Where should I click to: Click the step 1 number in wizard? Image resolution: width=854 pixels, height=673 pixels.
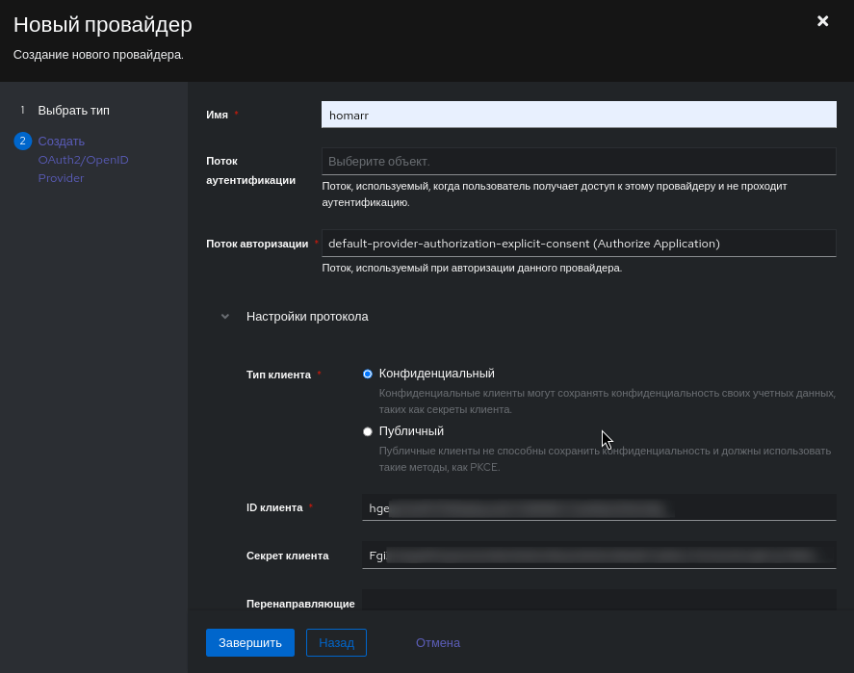click(x=22, y=110)
